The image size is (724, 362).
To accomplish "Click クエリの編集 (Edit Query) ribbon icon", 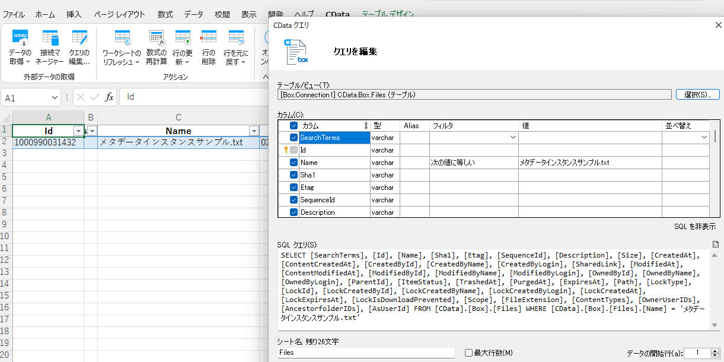I will pyautogui.click(x=79, y=47).
